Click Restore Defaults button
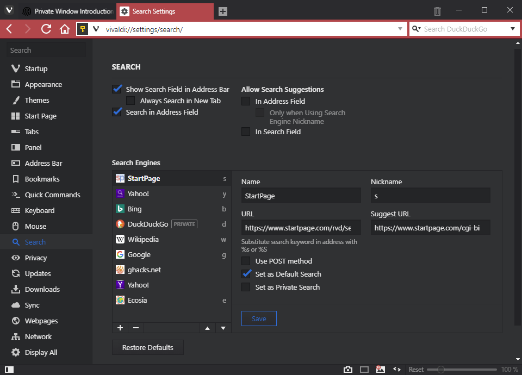This screenshot has width=522, height=375. point(148,347)
